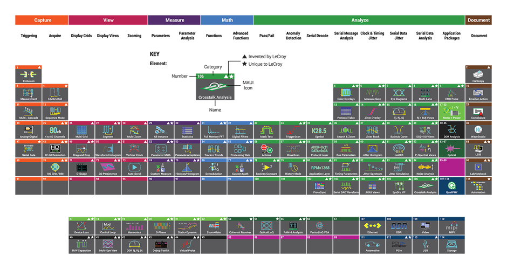Select the QualiPHY package tile

[x=451, y=186]
